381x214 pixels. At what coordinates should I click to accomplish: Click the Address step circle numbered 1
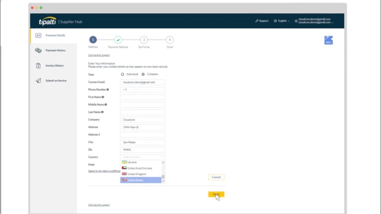pos(93,40)
